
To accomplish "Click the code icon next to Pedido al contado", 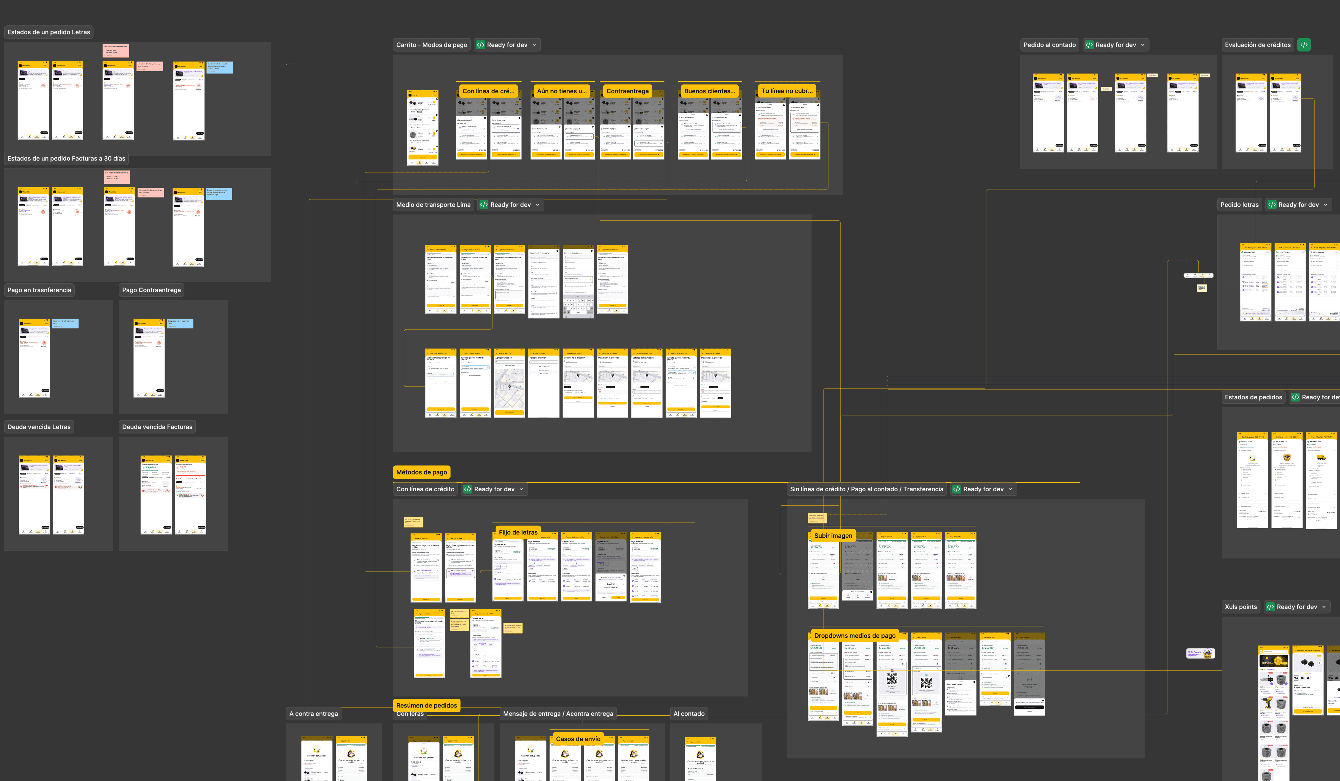I will tap(1089, 45).
